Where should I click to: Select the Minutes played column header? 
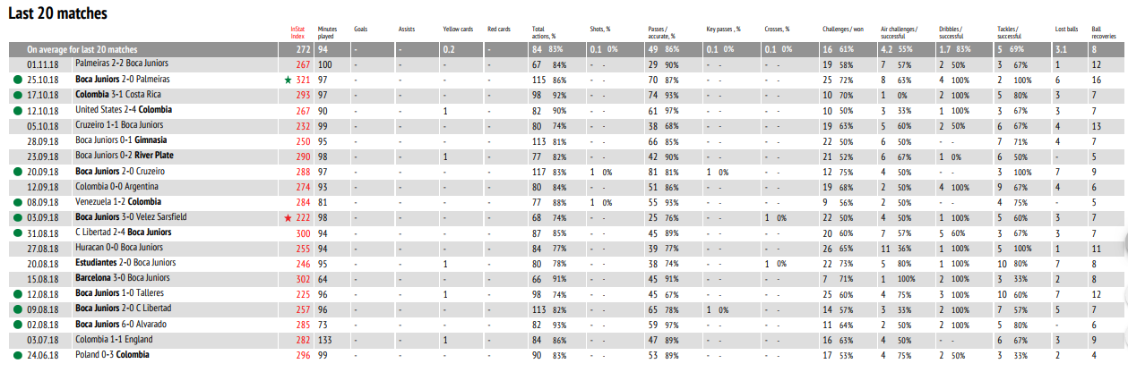pos(327,33)
